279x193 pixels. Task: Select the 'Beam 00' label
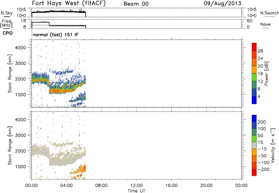[x=136, y=4]
